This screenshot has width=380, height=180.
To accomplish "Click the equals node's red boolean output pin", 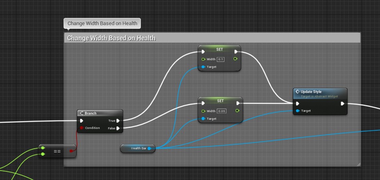I will click(72, 151).
